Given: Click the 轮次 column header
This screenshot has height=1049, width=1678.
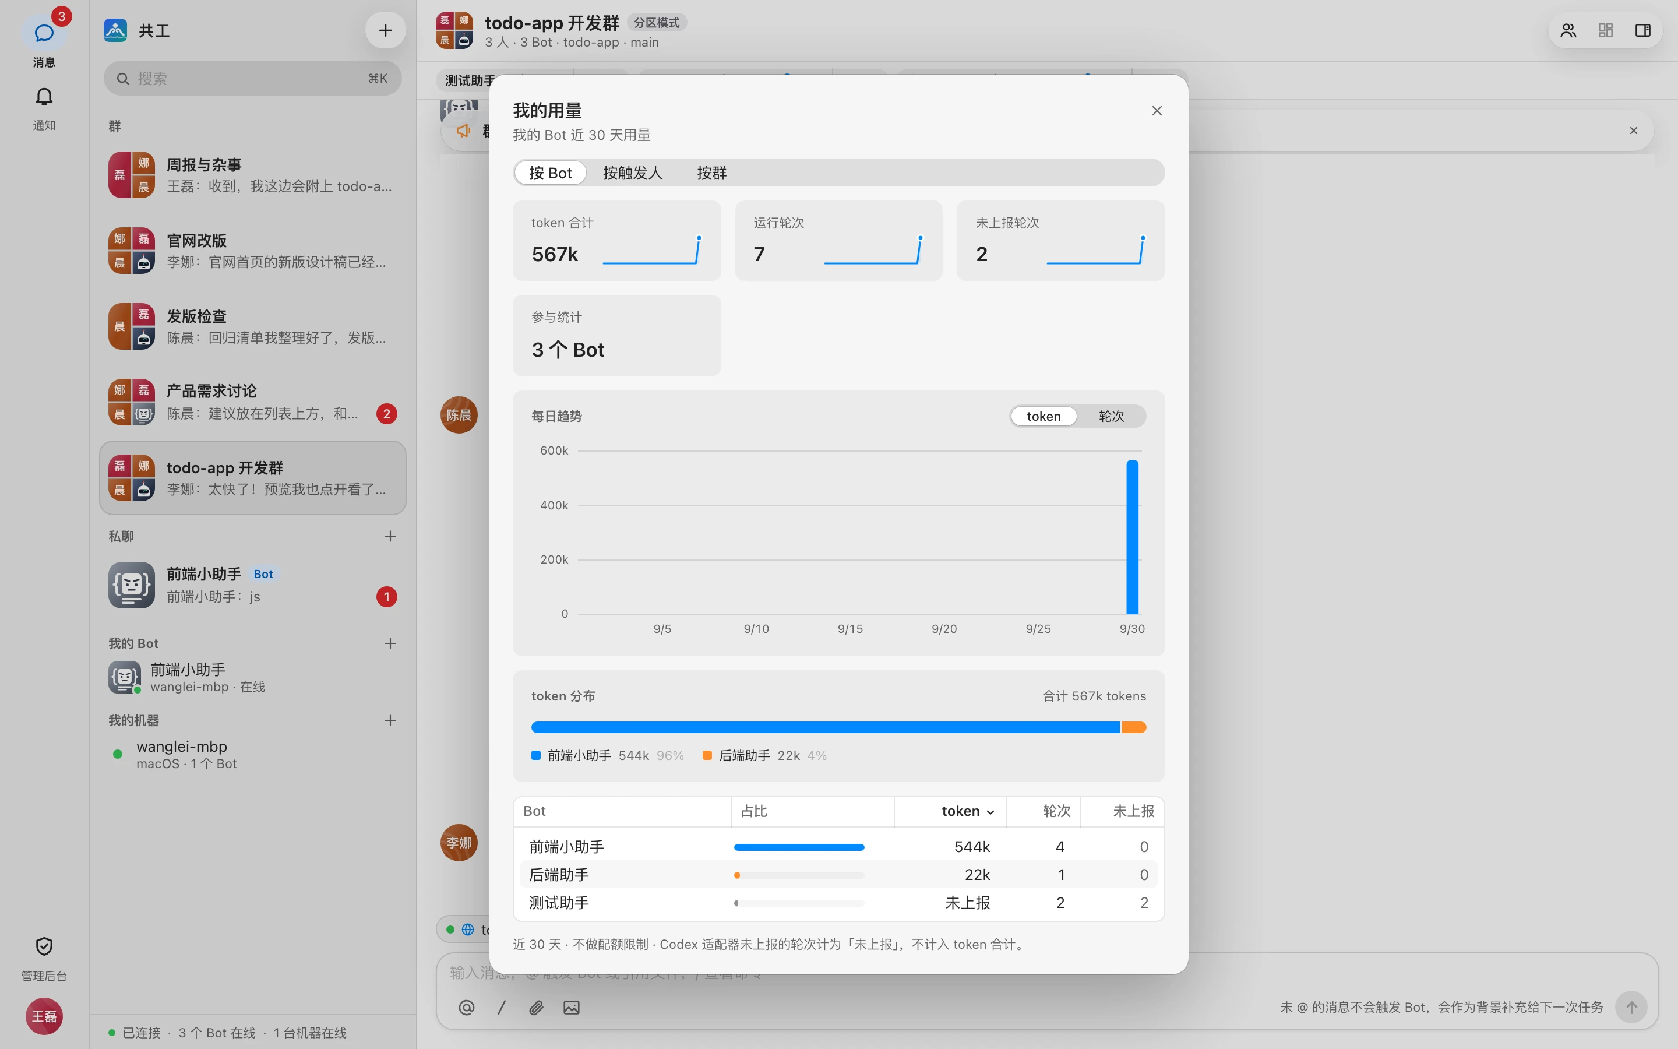Looking at the screenshot, I should coord(1044,811).
